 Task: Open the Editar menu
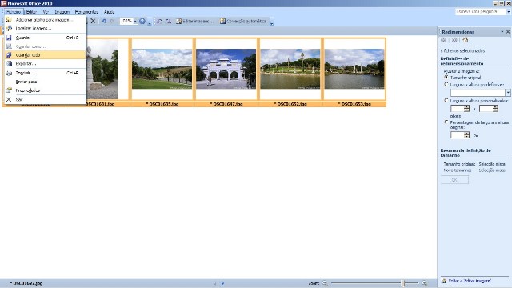[31, 12]
